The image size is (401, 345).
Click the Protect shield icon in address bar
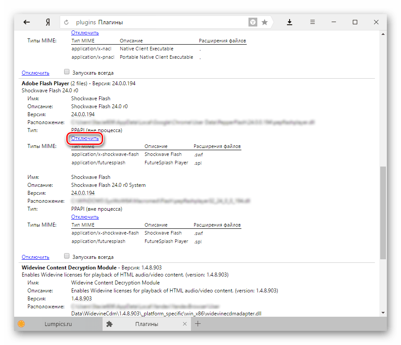click(x=252, y=22)
